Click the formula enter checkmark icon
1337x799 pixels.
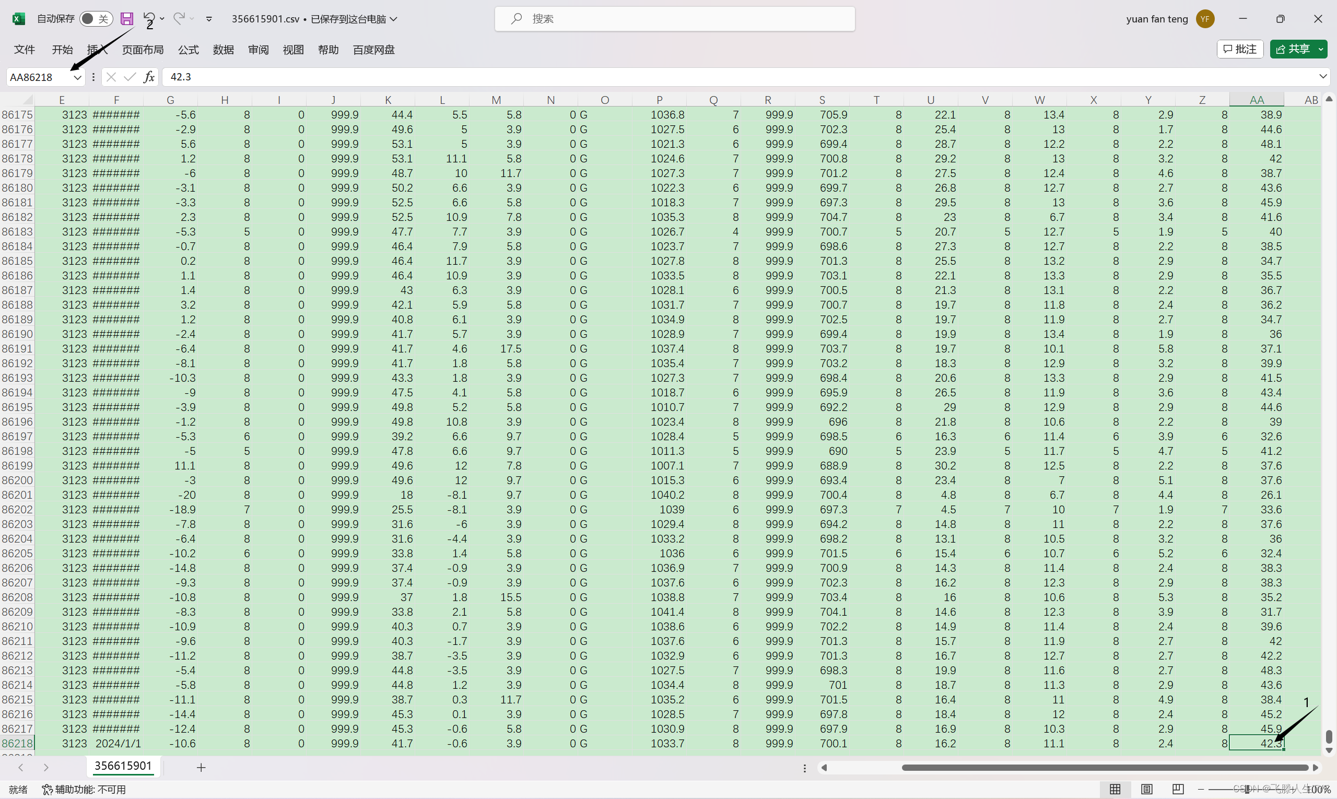click(x=129, y=77)
